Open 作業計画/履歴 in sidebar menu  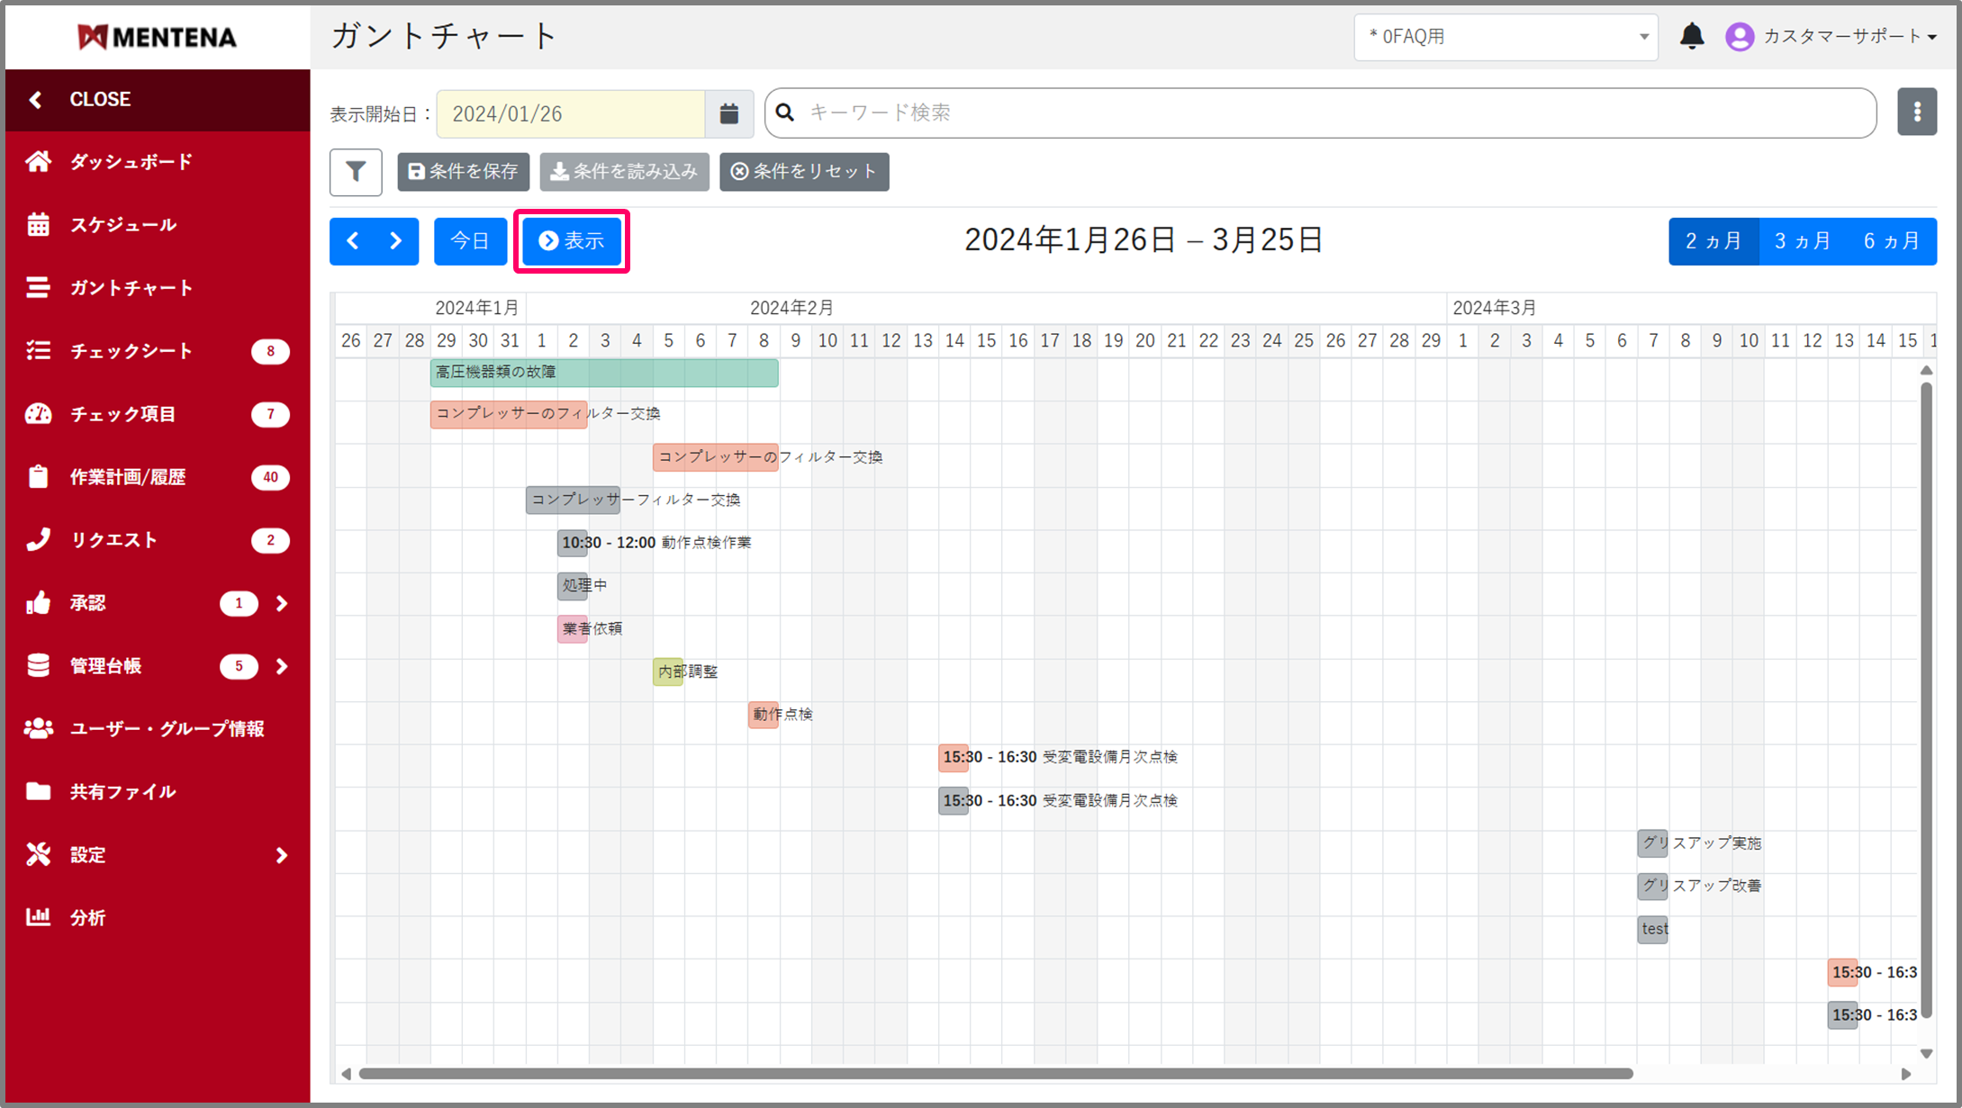click(128, 477)
